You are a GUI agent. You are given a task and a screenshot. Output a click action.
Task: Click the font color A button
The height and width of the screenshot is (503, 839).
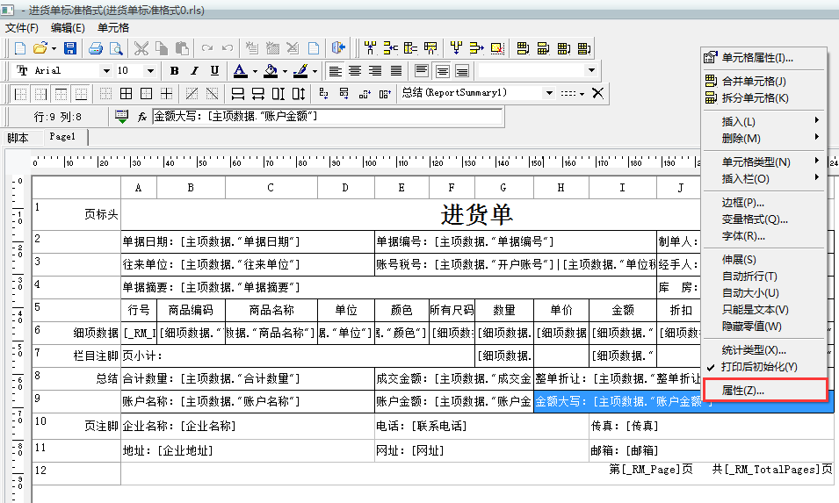241,70
